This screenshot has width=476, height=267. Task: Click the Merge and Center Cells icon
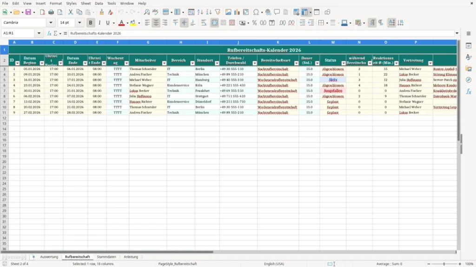coord(214,23)
